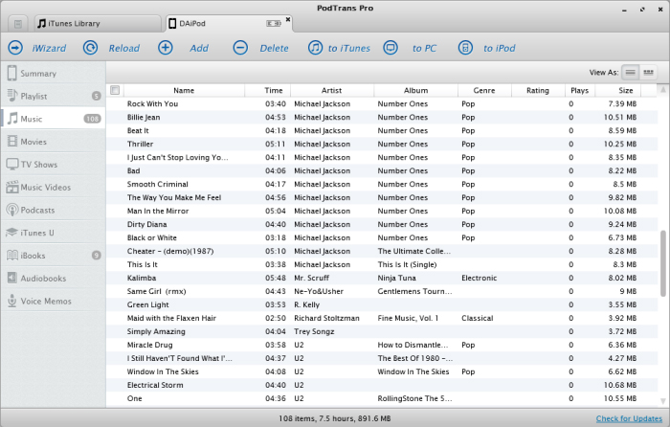Click the to iTunes music note icon
This screenshot has width=670, height=427.
pos(315,48)
